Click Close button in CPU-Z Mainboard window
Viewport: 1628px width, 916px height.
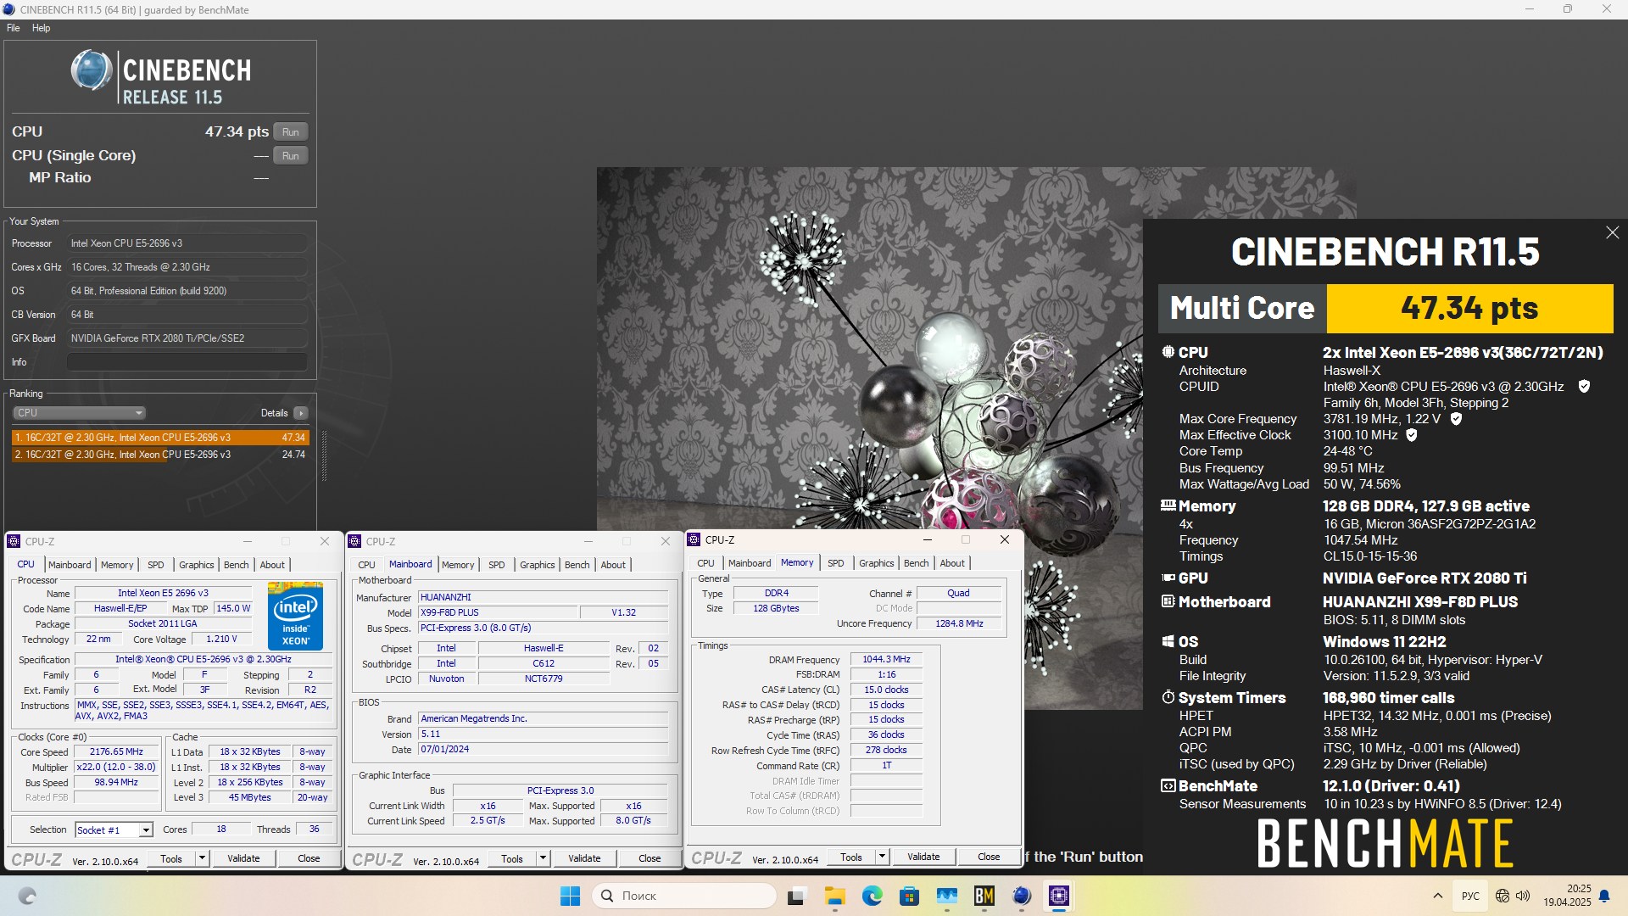pos(650,858)
